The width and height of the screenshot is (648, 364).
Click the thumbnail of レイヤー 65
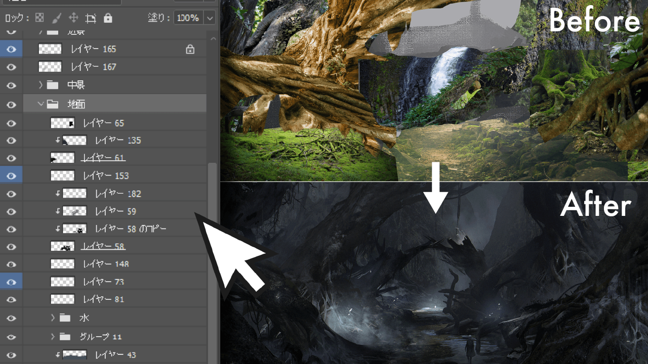(62, 123)
